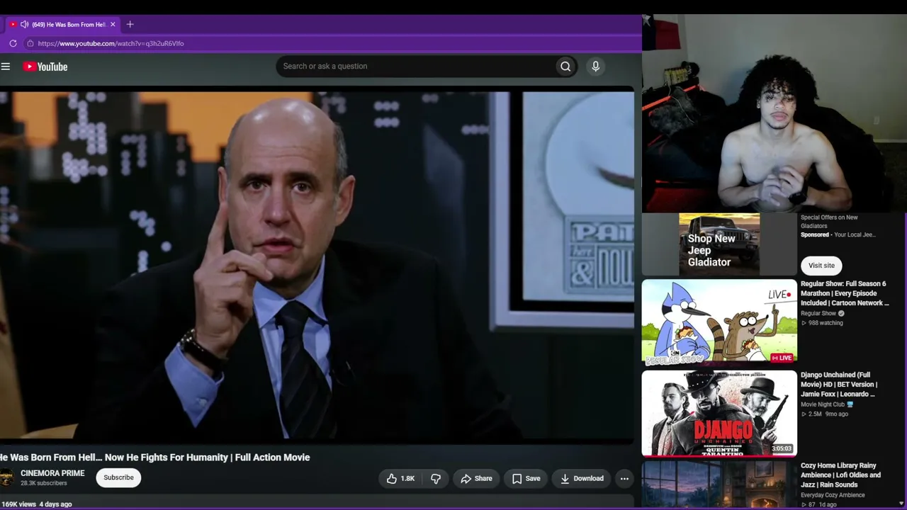Share this video
Viewport: 907px width, 510px height.
pos(476,479)
